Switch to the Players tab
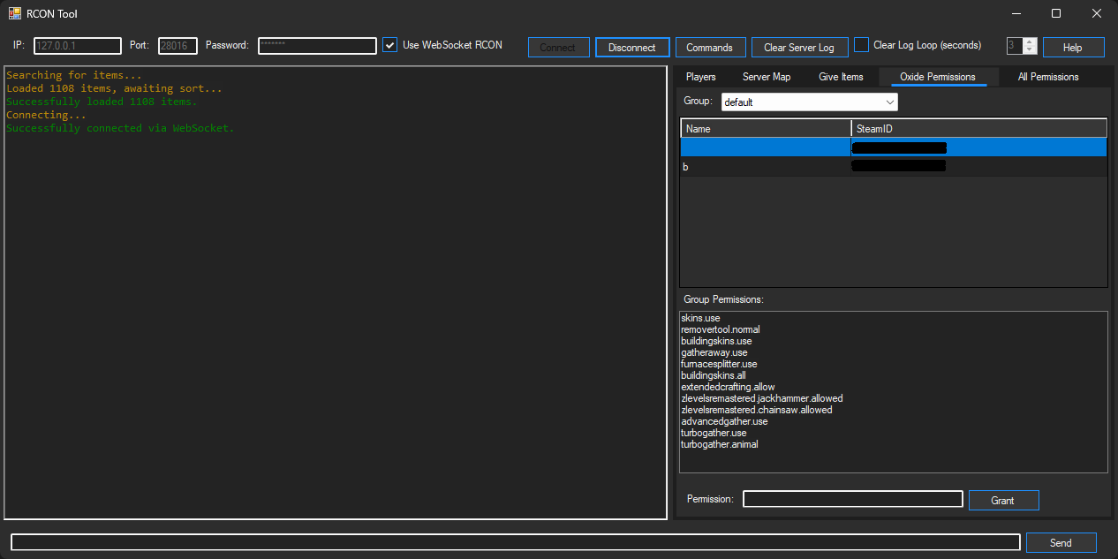1118x559 pixels. tap(700, 77)
